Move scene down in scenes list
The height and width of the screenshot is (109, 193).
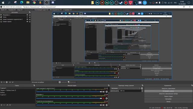pos(10,105)
